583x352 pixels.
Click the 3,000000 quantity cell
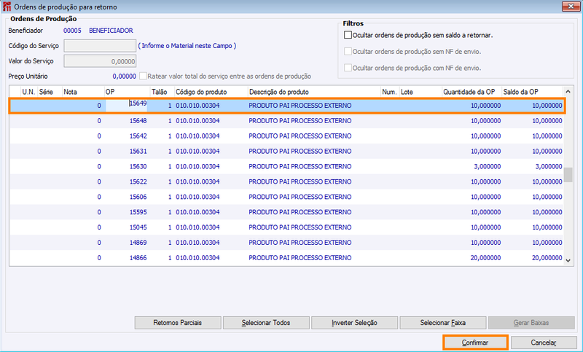point(472,166)
